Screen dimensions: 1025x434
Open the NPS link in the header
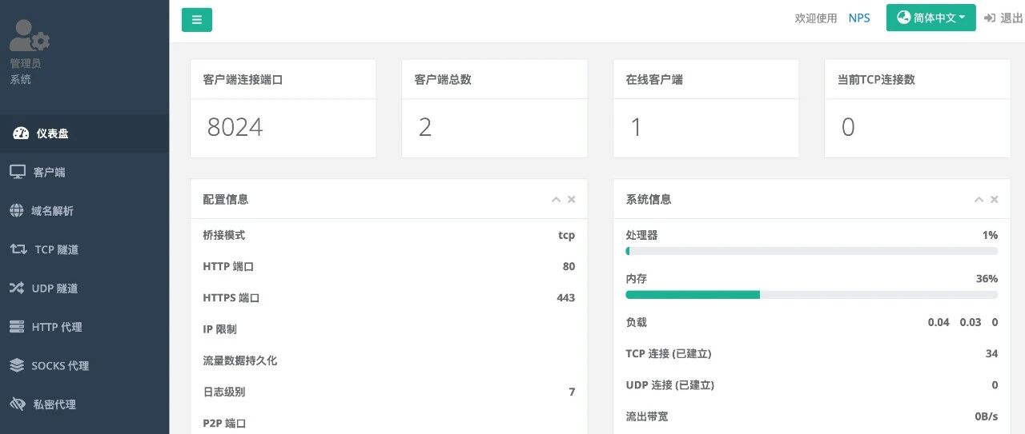click(859, 18)
